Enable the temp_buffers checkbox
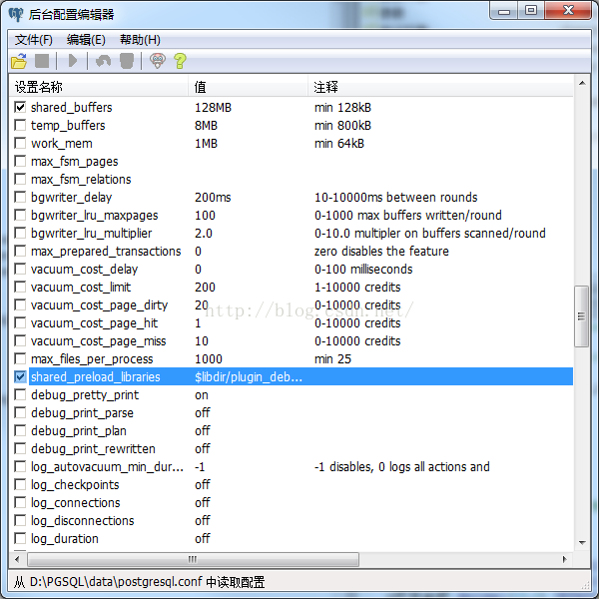Image resolution: width=599 pixels, height=599 pixels. click(20, 125)
